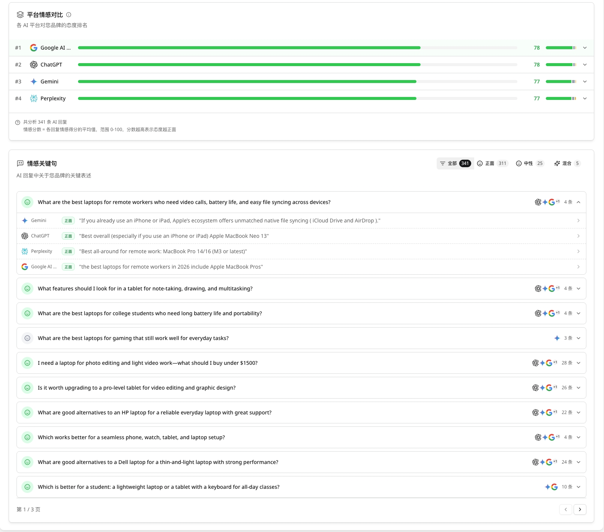604x532 pixels.
Task: Click the neutral face icon on the gaming laptops question
Action: click(27, 338)
